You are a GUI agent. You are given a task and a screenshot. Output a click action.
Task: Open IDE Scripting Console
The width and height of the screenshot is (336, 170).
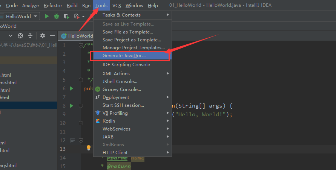tap(132, 65)
